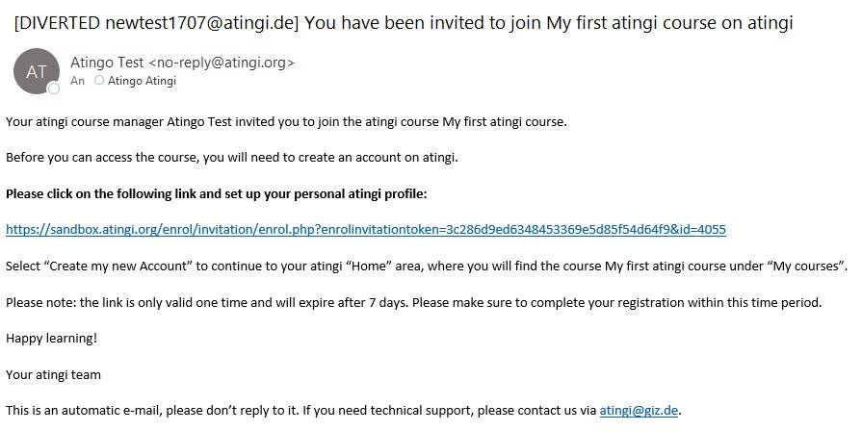Click the An recipient label
This screenshot has height=431, width=862.
tap(77, 81)
